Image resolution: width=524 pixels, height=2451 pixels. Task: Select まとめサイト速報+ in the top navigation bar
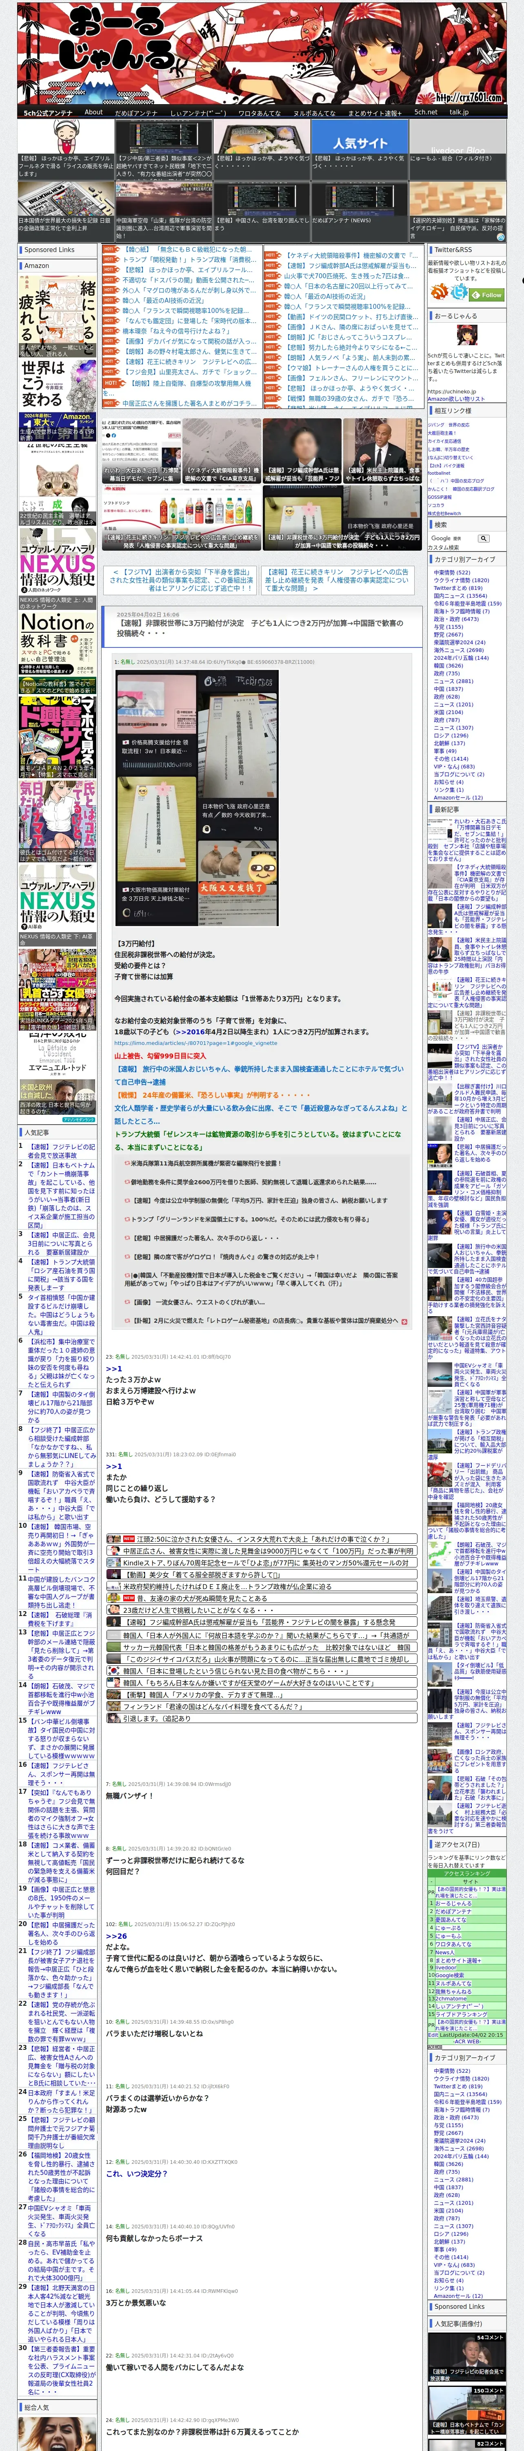[375, 112]
